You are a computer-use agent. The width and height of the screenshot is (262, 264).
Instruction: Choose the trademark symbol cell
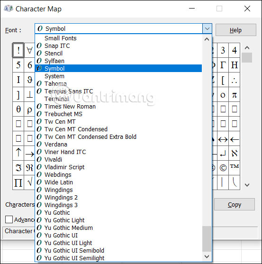[x=234, y=168]
